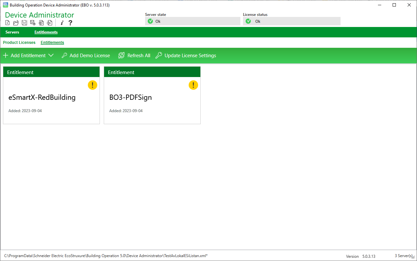The width and height of the screenshot is (417, 261).
Task: Open the About info icon
Action: coord(62,23)
